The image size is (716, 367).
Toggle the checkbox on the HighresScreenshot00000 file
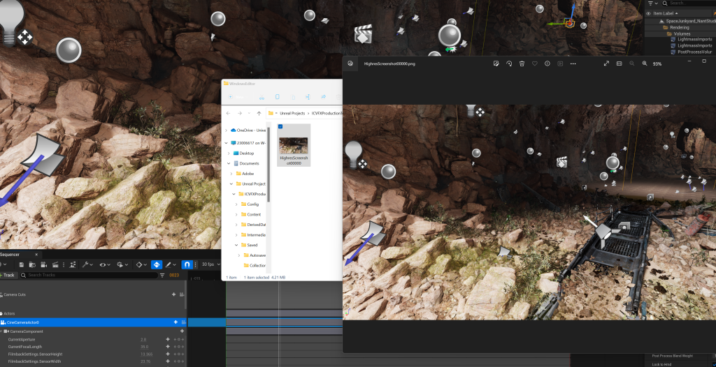pyautogui.click(x=280, y=127)
